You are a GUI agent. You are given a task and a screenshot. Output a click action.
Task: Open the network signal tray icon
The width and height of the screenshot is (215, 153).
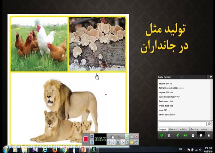[x=196, y=150]
